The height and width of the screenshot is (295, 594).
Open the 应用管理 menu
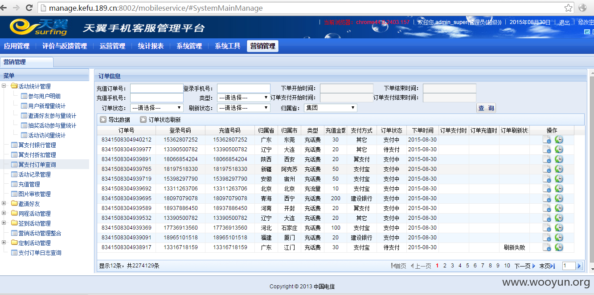click(x=16, y=46)
